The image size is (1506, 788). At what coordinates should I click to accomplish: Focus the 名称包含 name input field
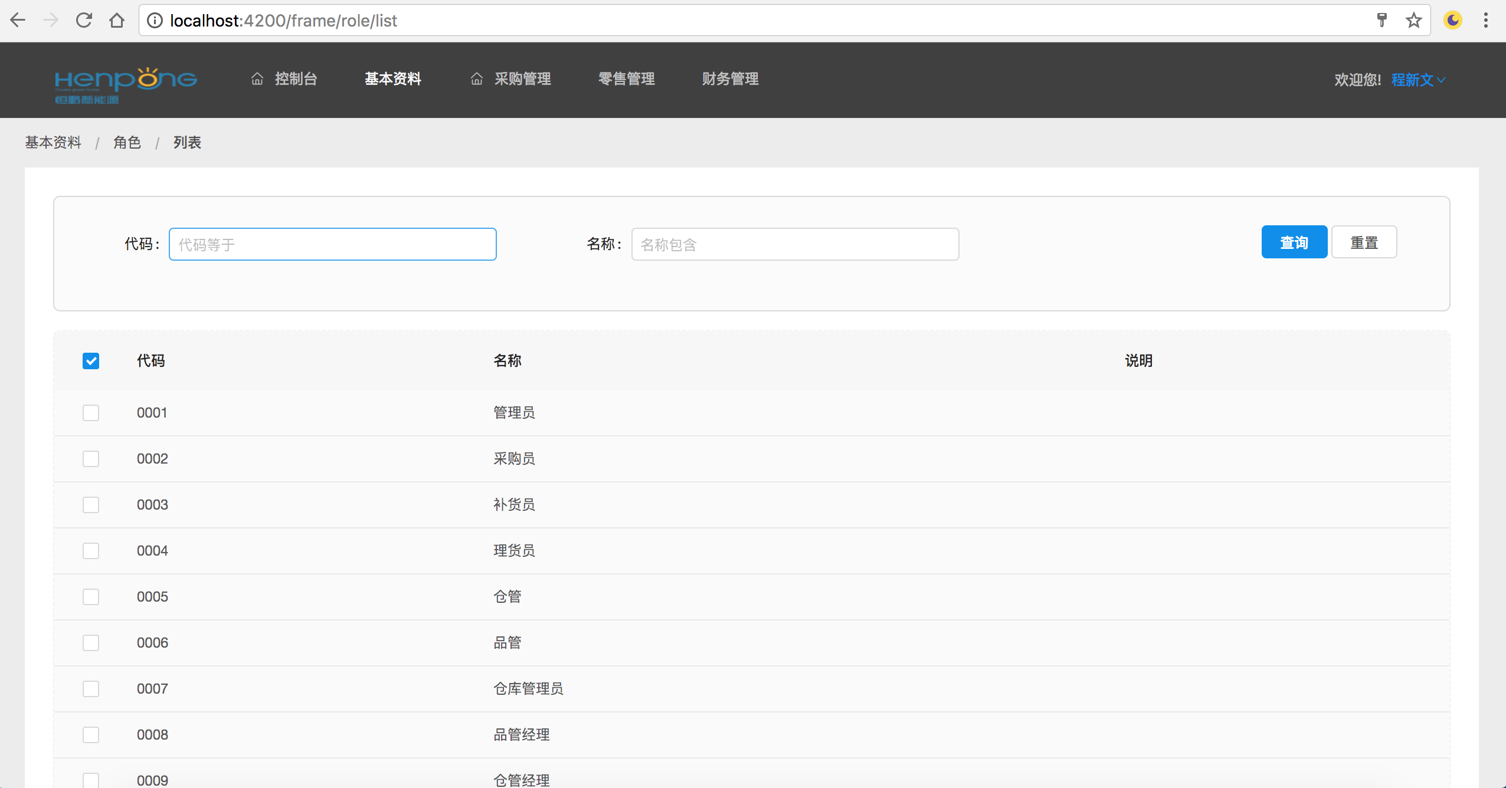(794, 245)
